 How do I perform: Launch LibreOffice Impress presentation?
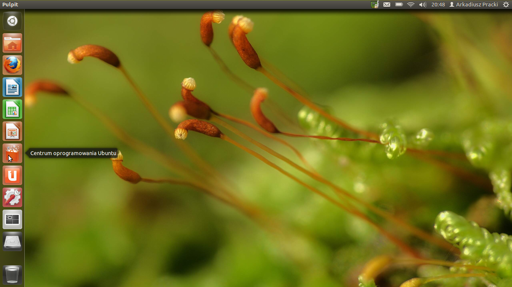coord(12,131)
